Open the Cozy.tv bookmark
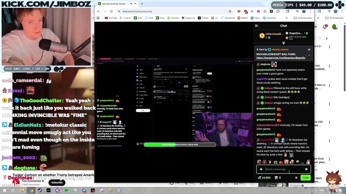 125,18
